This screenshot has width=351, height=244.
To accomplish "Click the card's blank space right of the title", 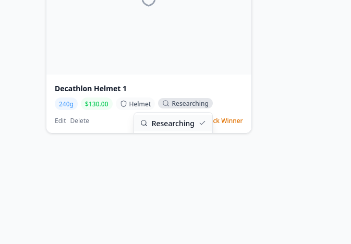I will (x=198, y=89).
